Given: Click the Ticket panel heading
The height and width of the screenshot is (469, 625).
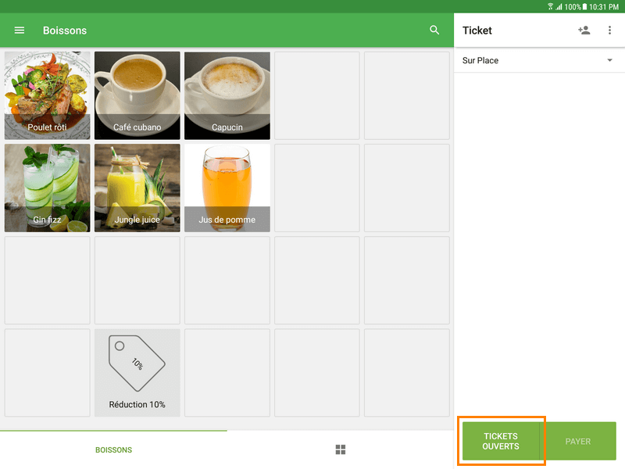Looking at the screenshot, I should (x=477, y=30).
